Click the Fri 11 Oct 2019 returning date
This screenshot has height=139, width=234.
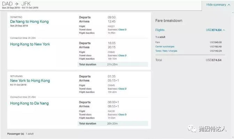point(18,85)
